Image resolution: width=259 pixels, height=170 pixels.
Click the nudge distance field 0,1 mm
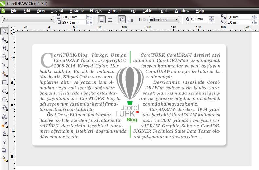click(x=200, y=19)
